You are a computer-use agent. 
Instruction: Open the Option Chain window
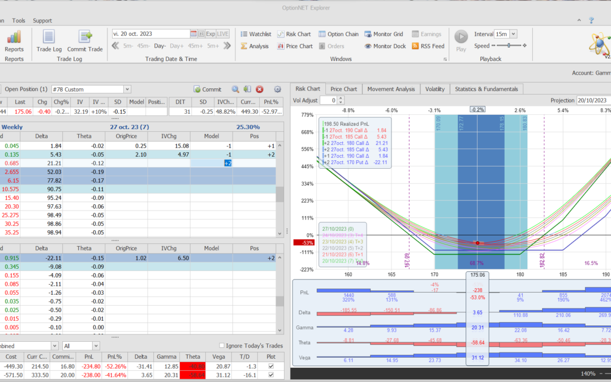pos(338,34)
